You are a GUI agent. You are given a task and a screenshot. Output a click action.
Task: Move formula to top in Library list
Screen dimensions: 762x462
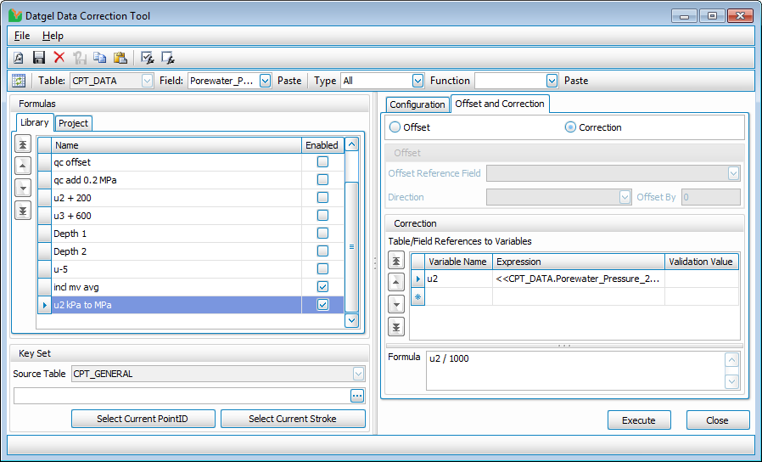coord(24,144)
